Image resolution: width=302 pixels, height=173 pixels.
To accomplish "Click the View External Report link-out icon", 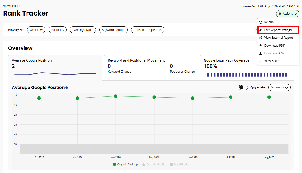I will [x=260, y=38].
